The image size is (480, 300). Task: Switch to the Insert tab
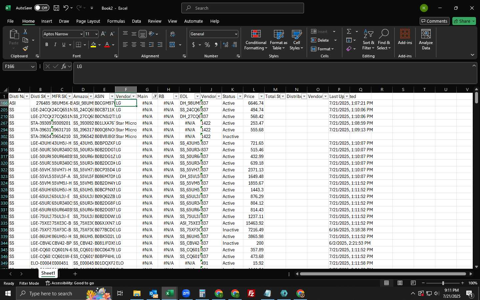47,21
